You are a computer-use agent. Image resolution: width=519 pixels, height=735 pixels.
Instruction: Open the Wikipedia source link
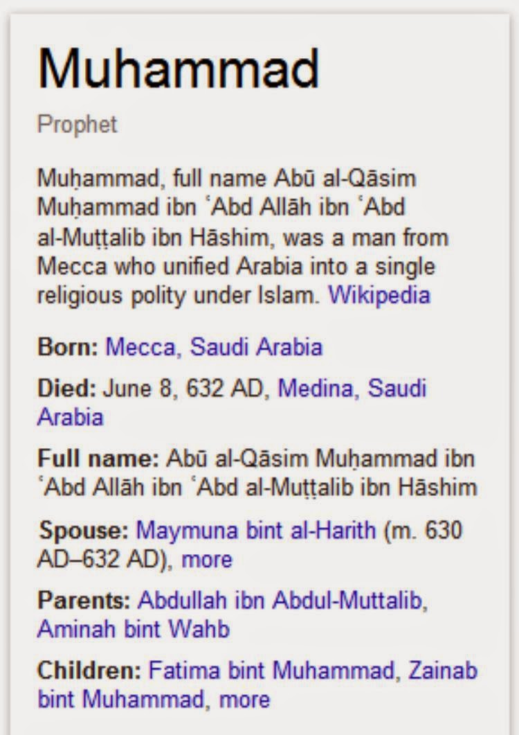tap(379, 295)
